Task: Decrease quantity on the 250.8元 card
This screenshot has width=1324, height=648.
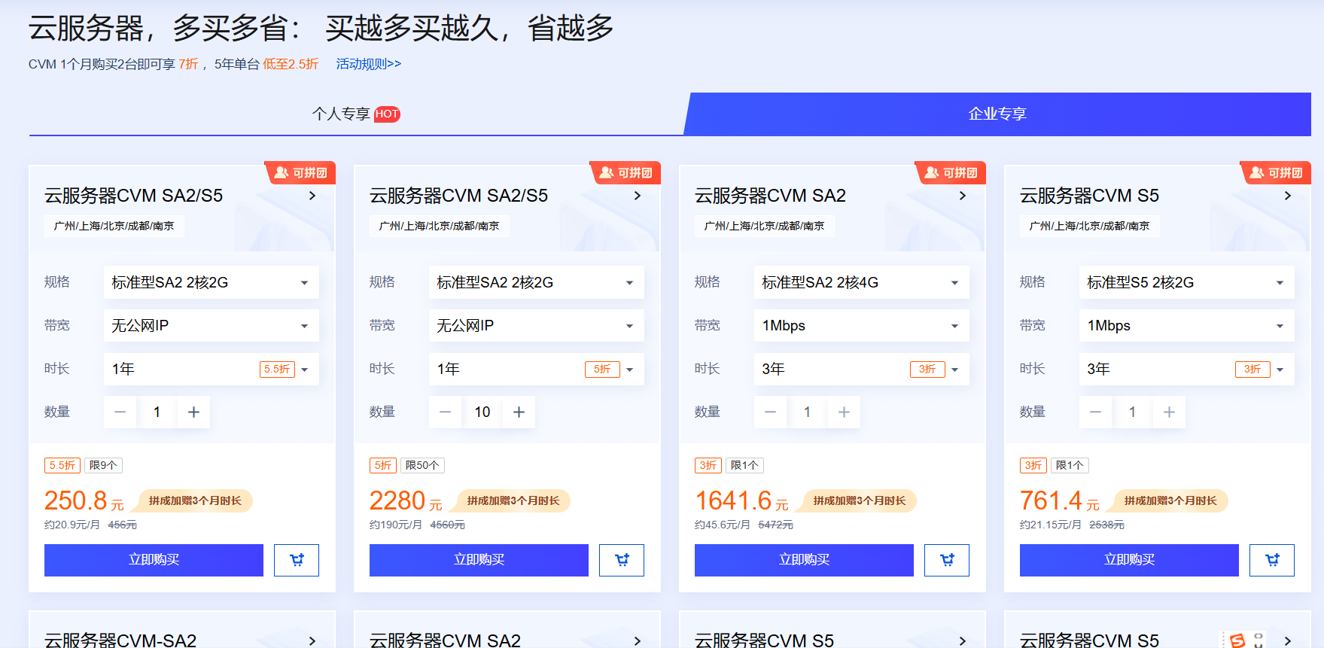Action: (120, 412)
